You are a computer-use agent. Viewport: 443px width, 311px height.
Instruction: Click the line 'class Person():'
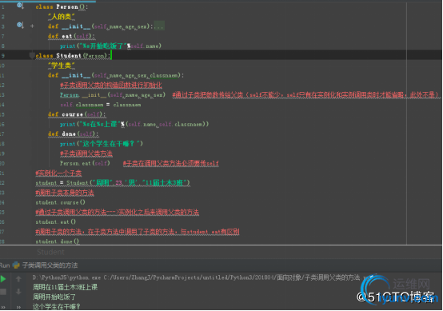tap(62, 6)
